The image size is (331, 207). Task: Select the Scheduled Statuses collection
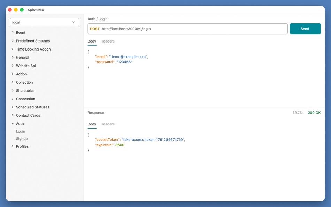tap(32, 107)
